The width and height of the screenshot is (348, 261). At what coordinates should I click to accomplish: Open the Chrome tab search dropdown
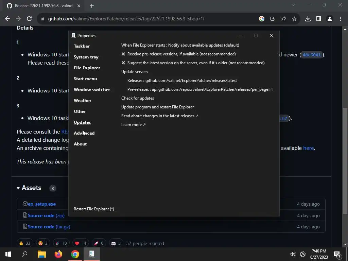click(x=293, y=5)
